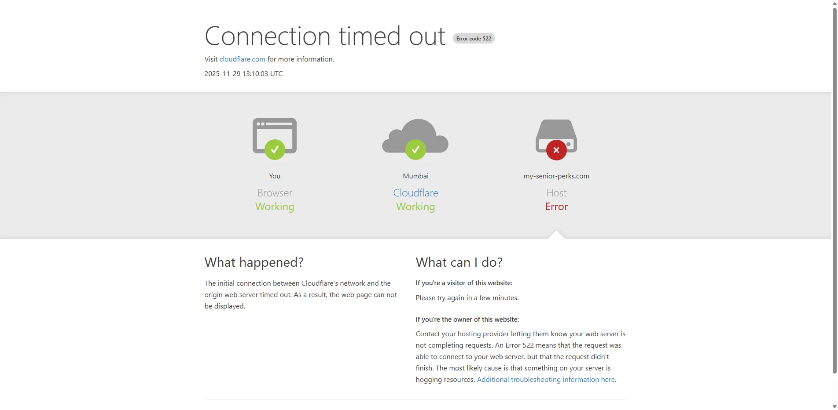Click the red X error badge
This screenshot has width=838, height=410.
tap(556, 150)
